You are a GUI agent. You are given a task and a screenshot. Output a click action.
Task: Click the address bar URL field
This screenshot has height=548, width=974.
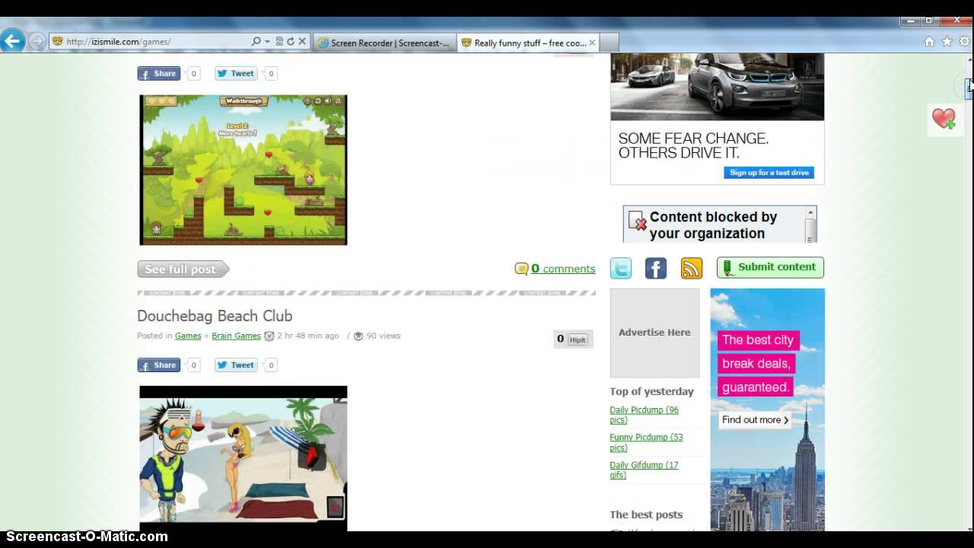click(x=149, y=42)
